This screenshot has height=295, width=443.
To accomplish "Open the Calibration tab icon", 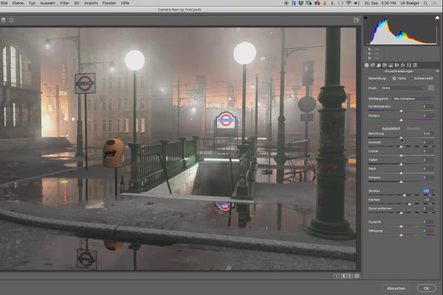I will pos(409,65).
